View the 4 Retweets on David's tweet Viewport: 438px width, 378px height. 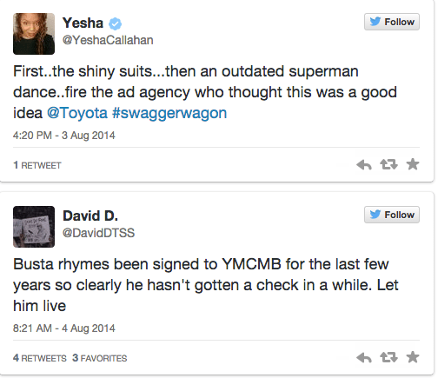coord(40,358)
